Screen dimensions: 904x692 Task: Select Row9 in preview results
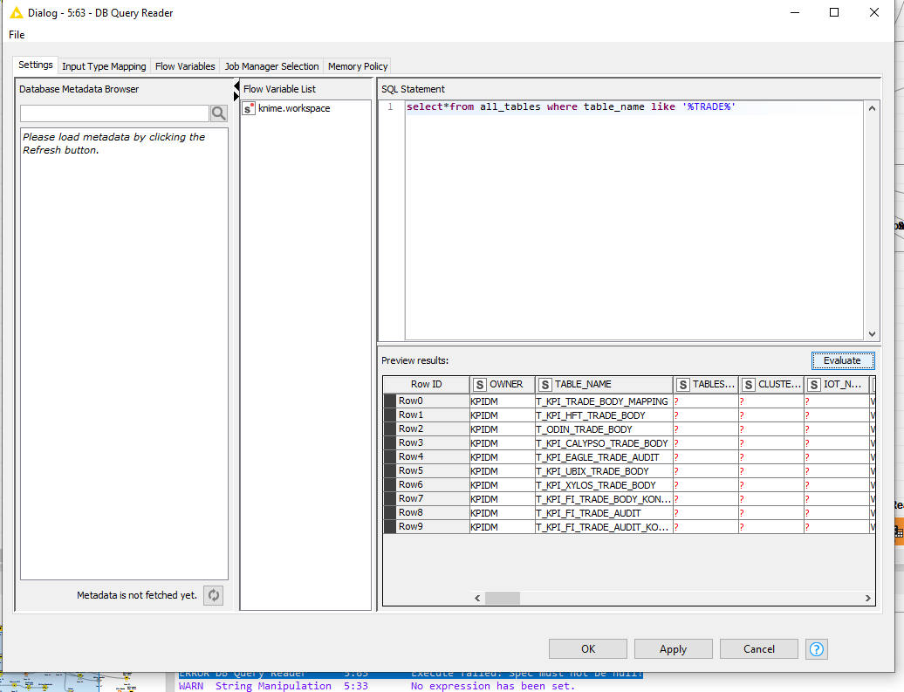427,526
